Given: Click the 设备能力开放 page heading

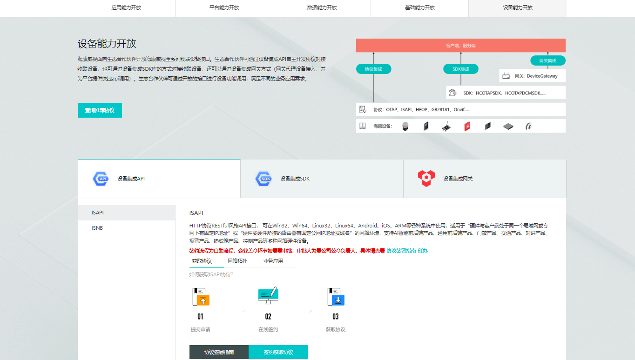Looking at the screenshot, I should click(x=107, y=44).
